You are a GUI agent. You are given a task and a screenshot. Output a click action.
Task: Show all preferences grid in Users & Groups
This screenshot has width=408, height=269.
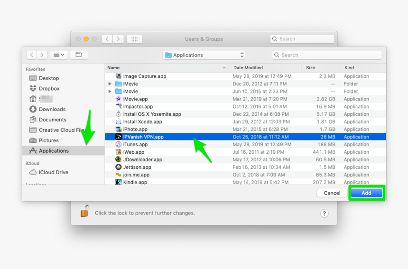[134, 39]
